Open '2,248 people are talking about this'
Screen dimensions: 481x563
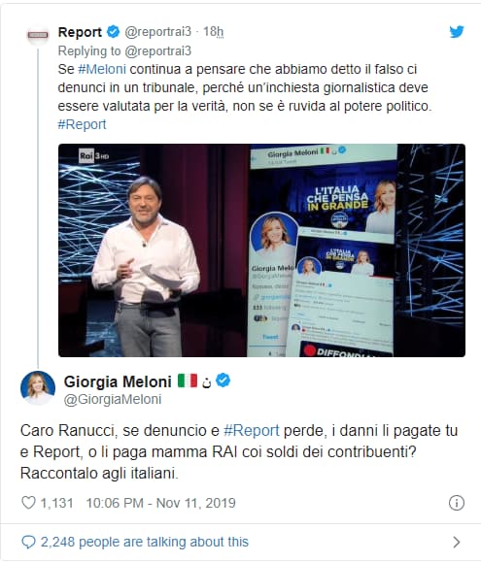click(x=145, y=542)
